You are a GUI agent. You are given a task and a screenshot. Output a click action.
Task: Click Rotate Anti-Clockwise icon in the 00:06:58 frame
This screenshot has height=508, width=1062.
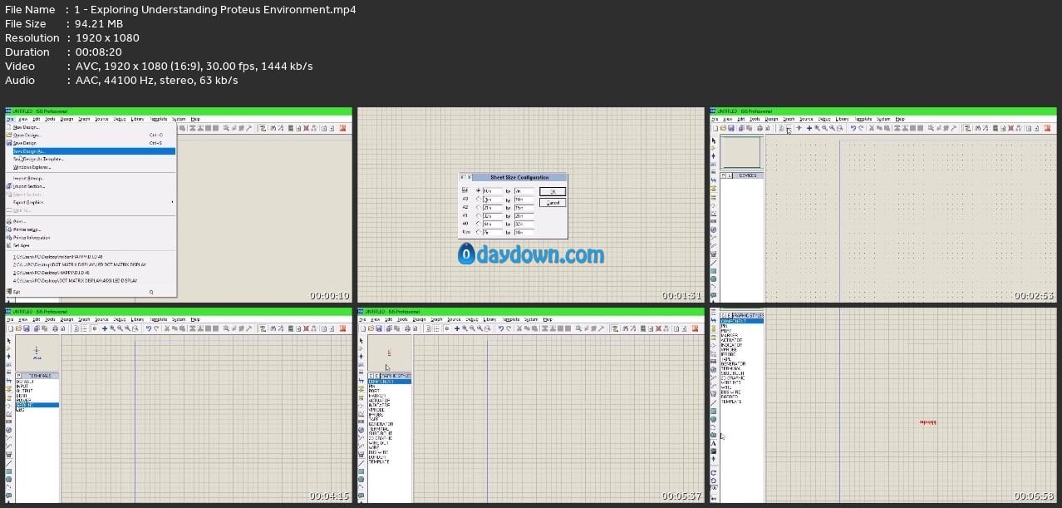click(713, 481)
